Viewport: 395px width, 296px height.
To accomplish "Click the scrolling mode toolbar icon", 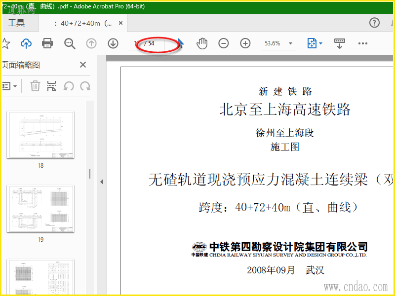I will 339,43.
